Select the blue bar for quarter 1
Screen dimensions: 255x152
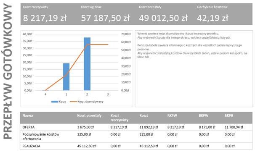point(66,77)
